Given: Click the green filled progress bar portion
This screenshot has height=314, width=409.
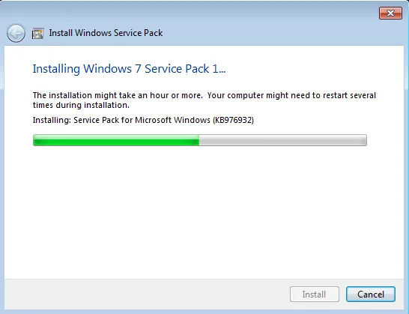Looking at the screenshot, I should (x=116, y=140).
